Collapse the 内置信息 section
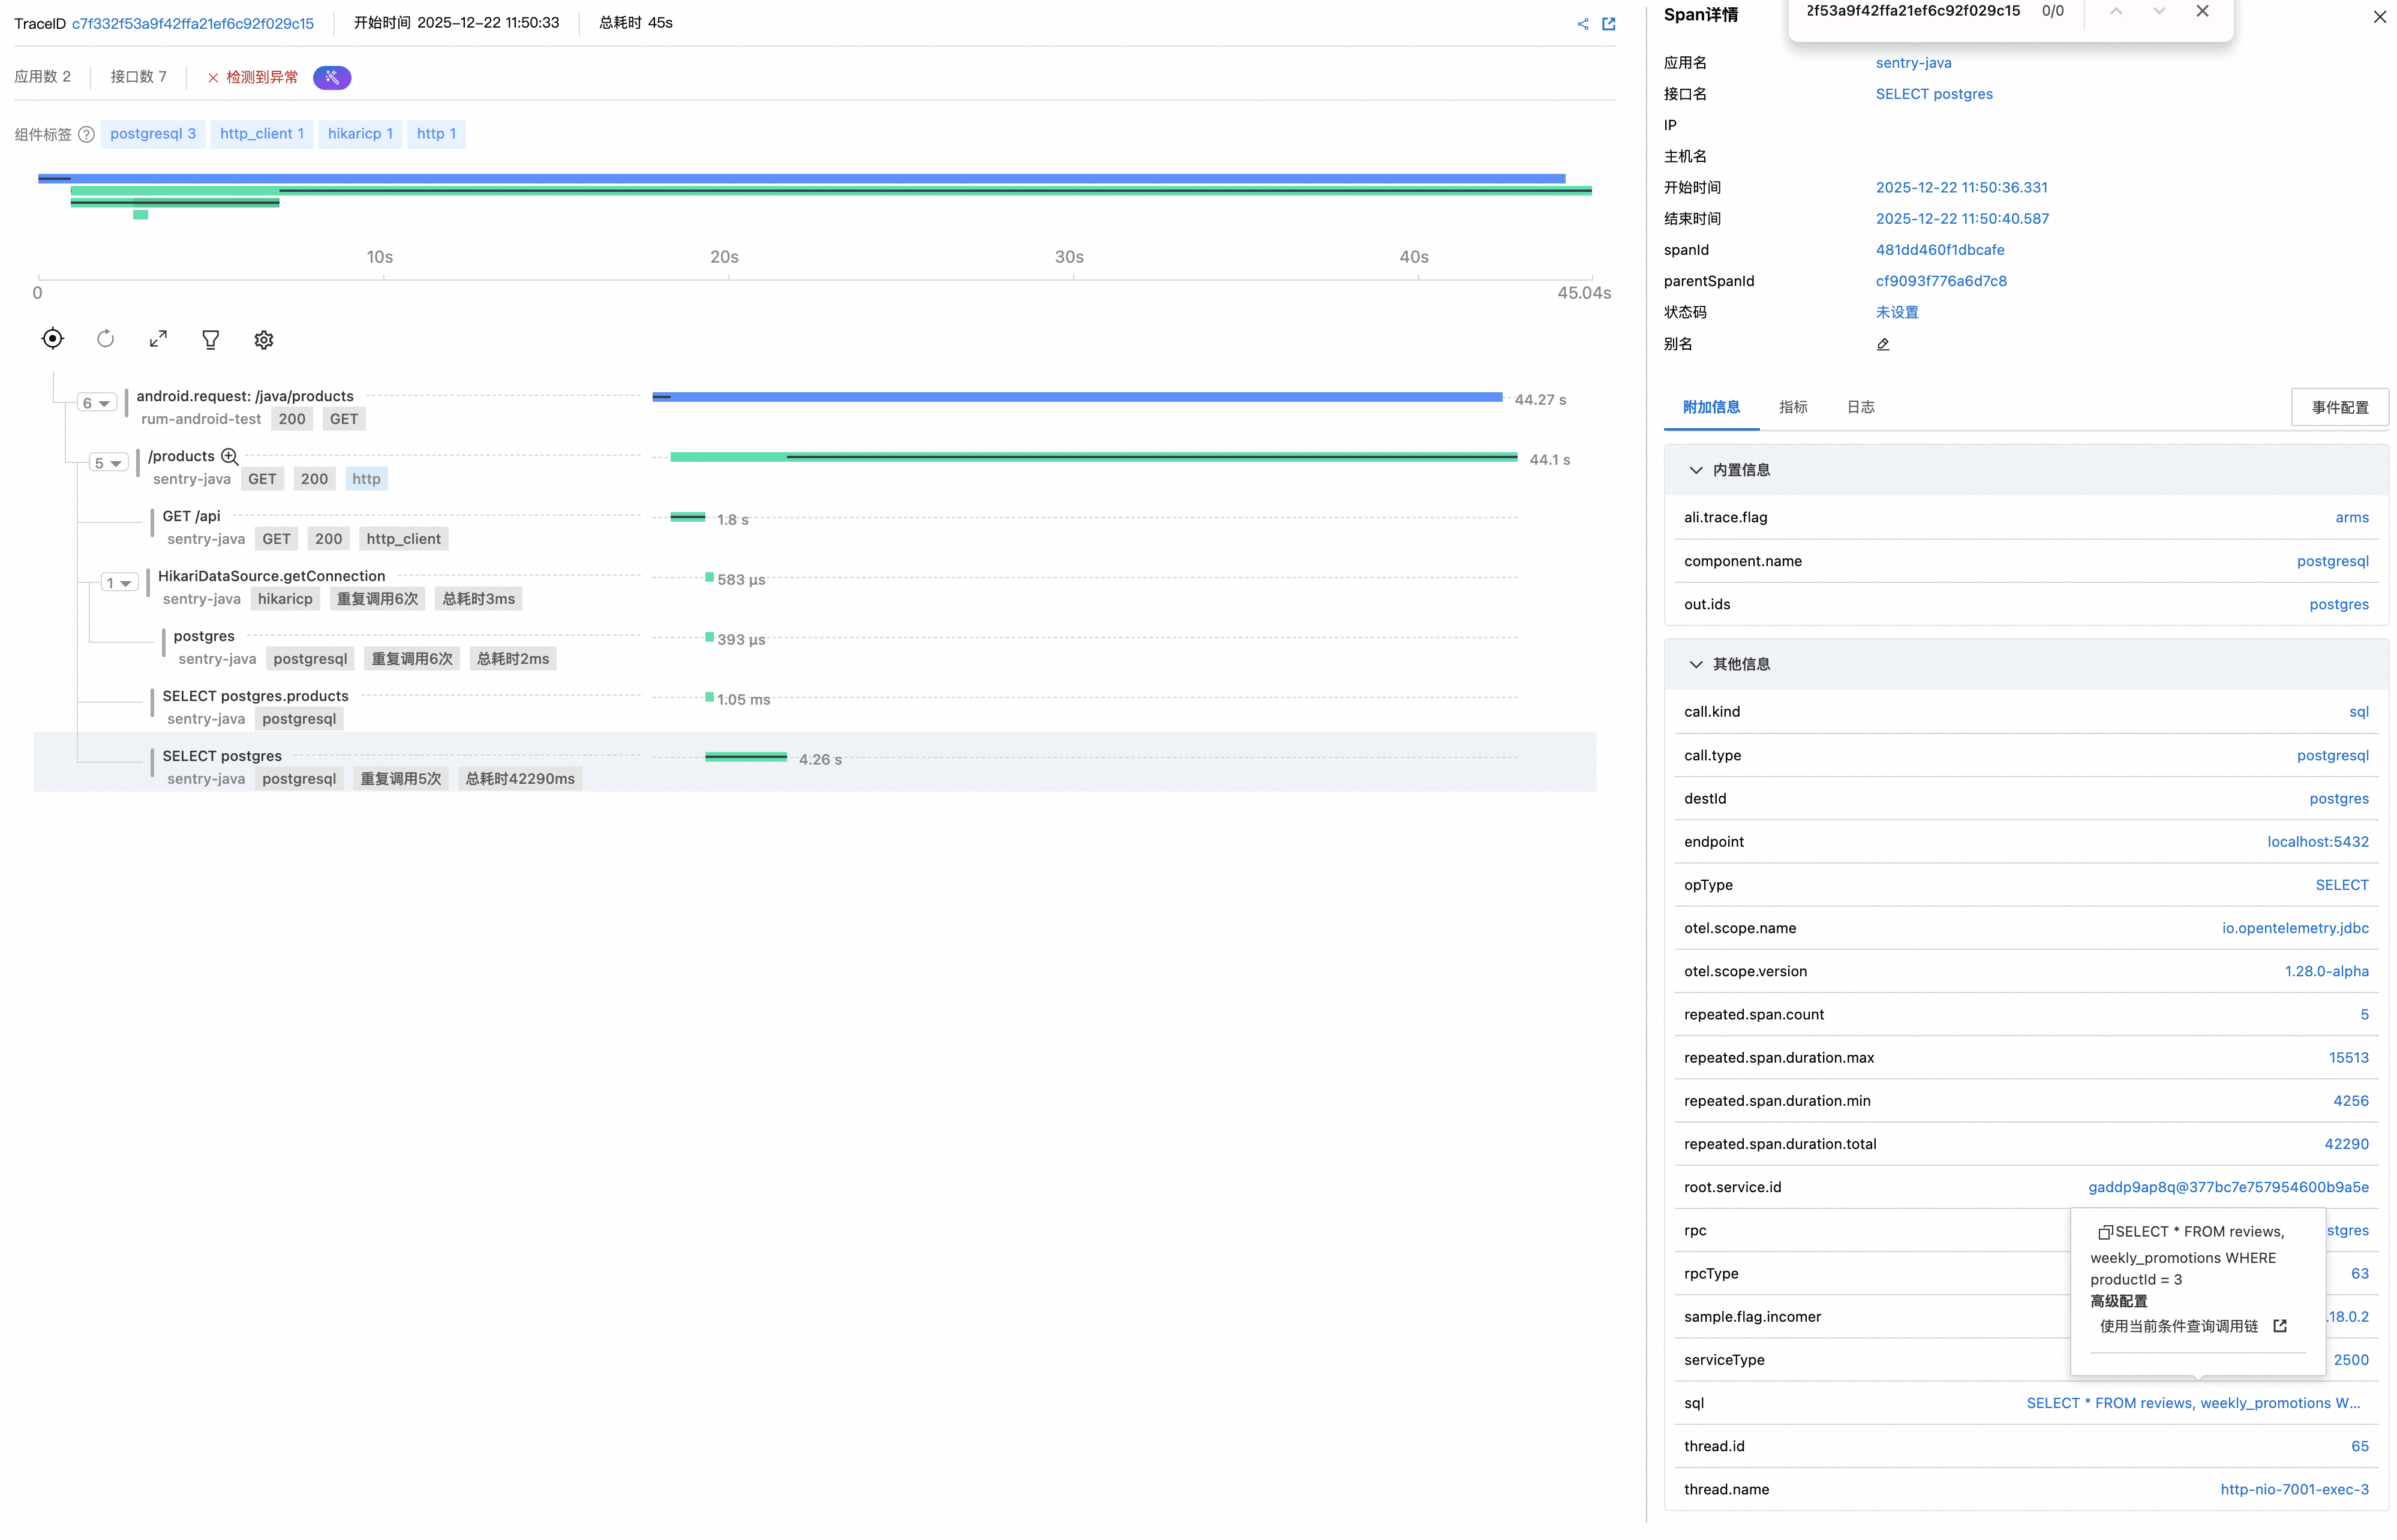 (1695, 470)
